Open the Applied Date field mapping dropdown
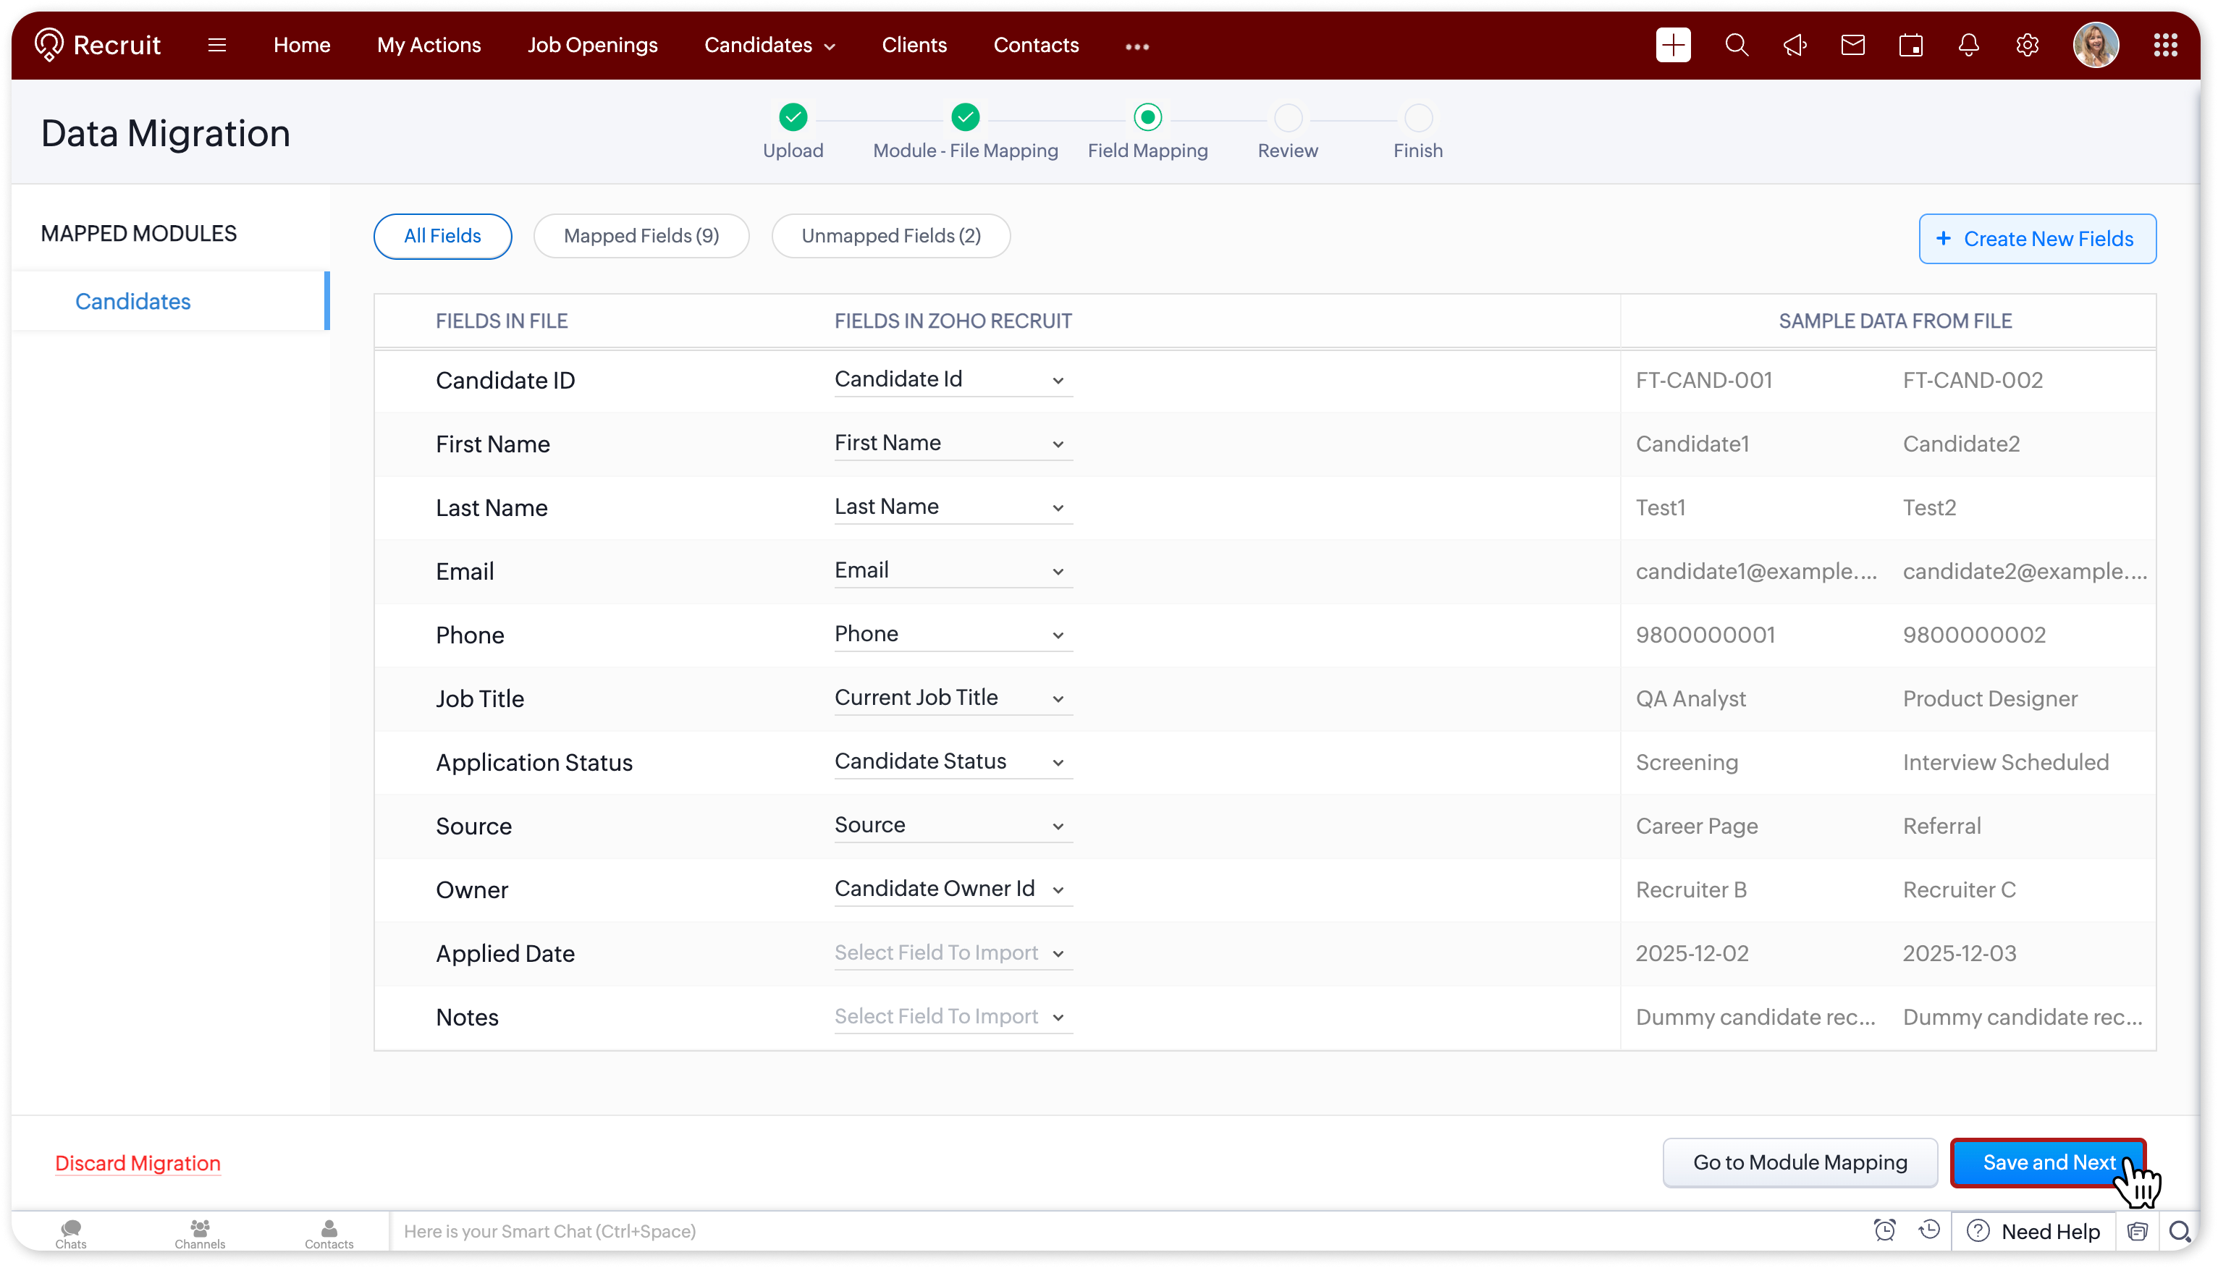The height and width of the screenshot is (1268, 2218). 953,954
